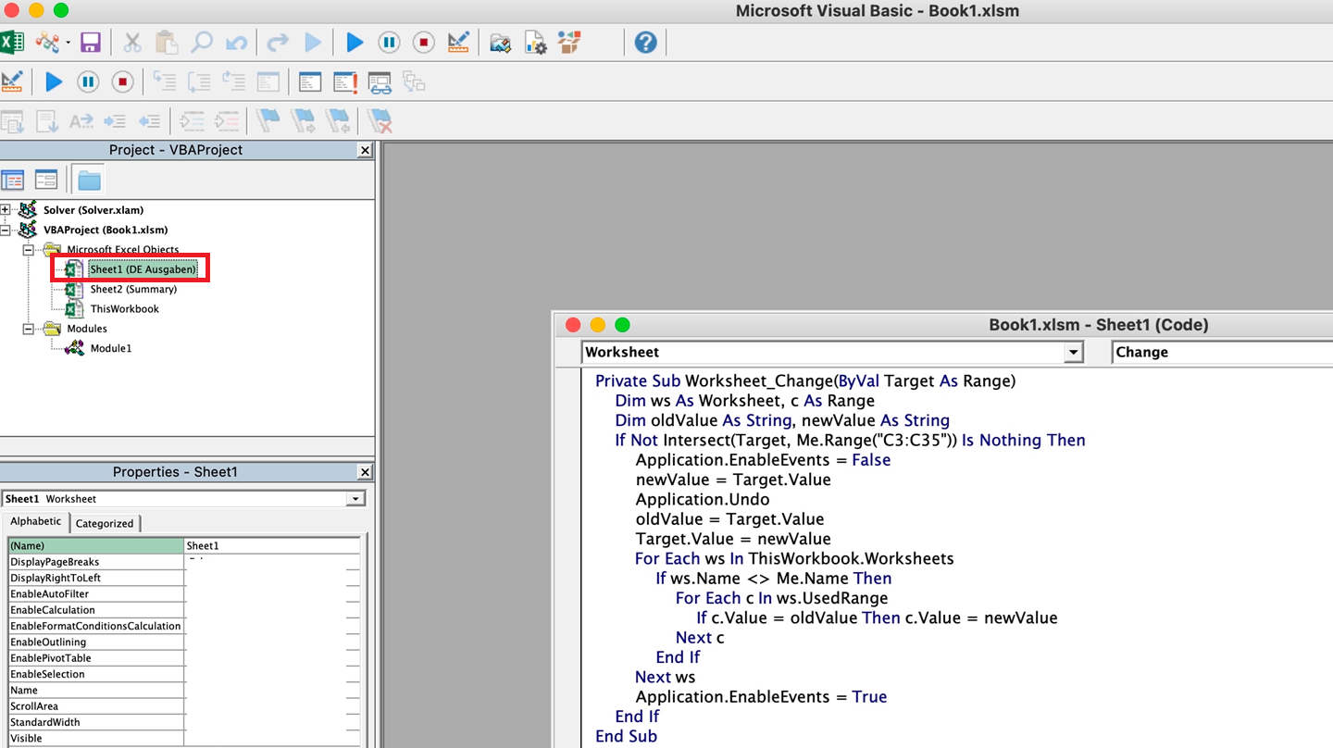Click the (Name) property value field

pos(271,546)
